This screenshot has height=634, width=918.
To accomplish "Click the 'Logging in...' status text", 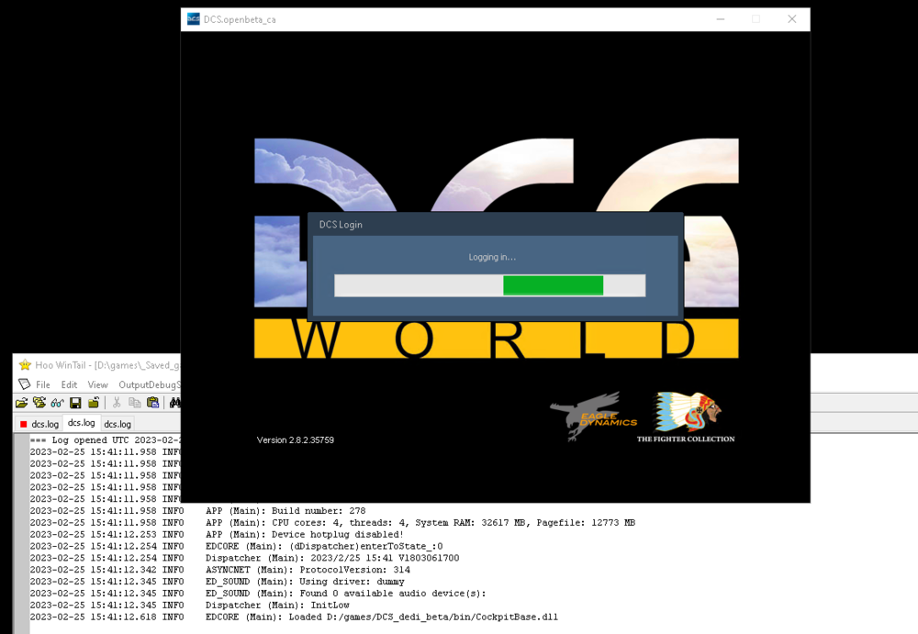I will [x=492, y=257].
